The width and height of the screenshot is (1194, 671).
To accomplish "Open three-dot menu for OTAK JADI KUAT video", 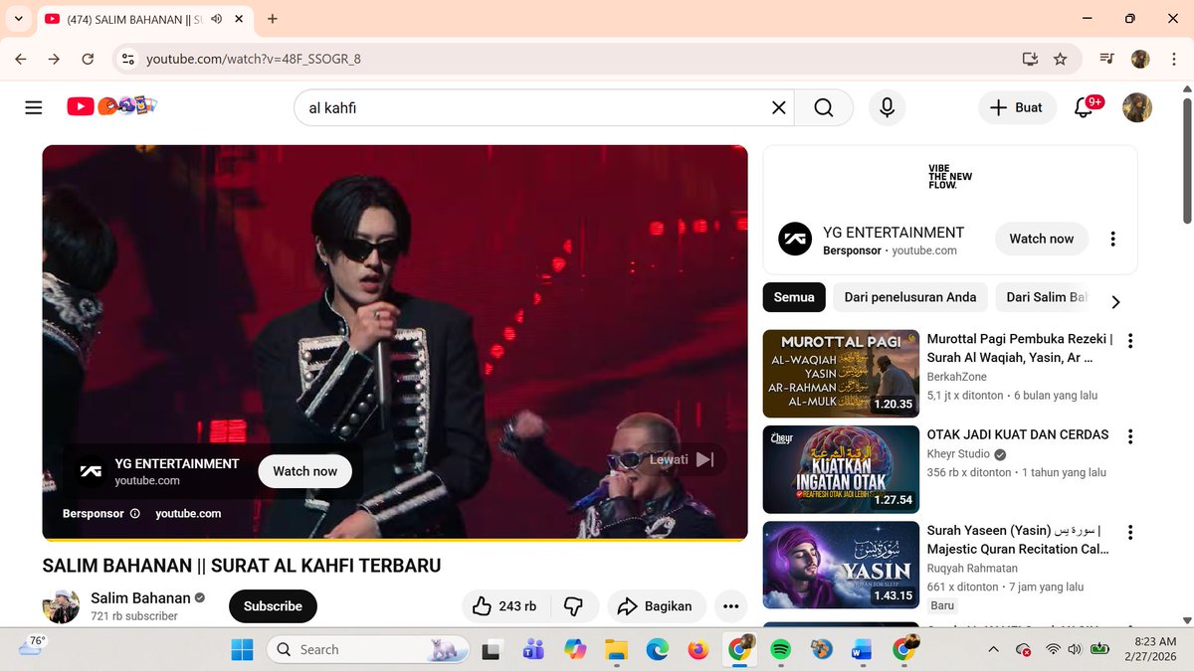I will click(x=1130, y=436).
